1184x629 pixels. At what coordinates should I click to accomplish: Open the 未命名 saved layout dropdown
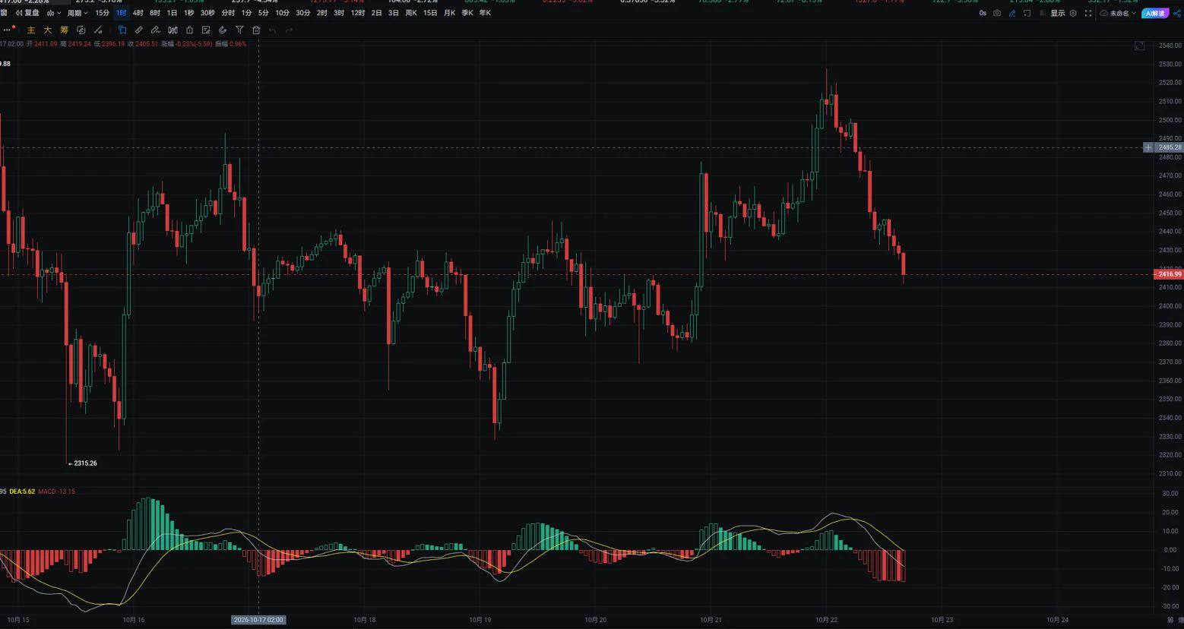point(1118,13)
